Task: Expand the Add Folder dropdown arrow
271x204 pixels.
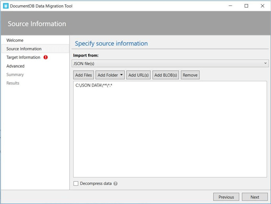Action: (121, 75)
